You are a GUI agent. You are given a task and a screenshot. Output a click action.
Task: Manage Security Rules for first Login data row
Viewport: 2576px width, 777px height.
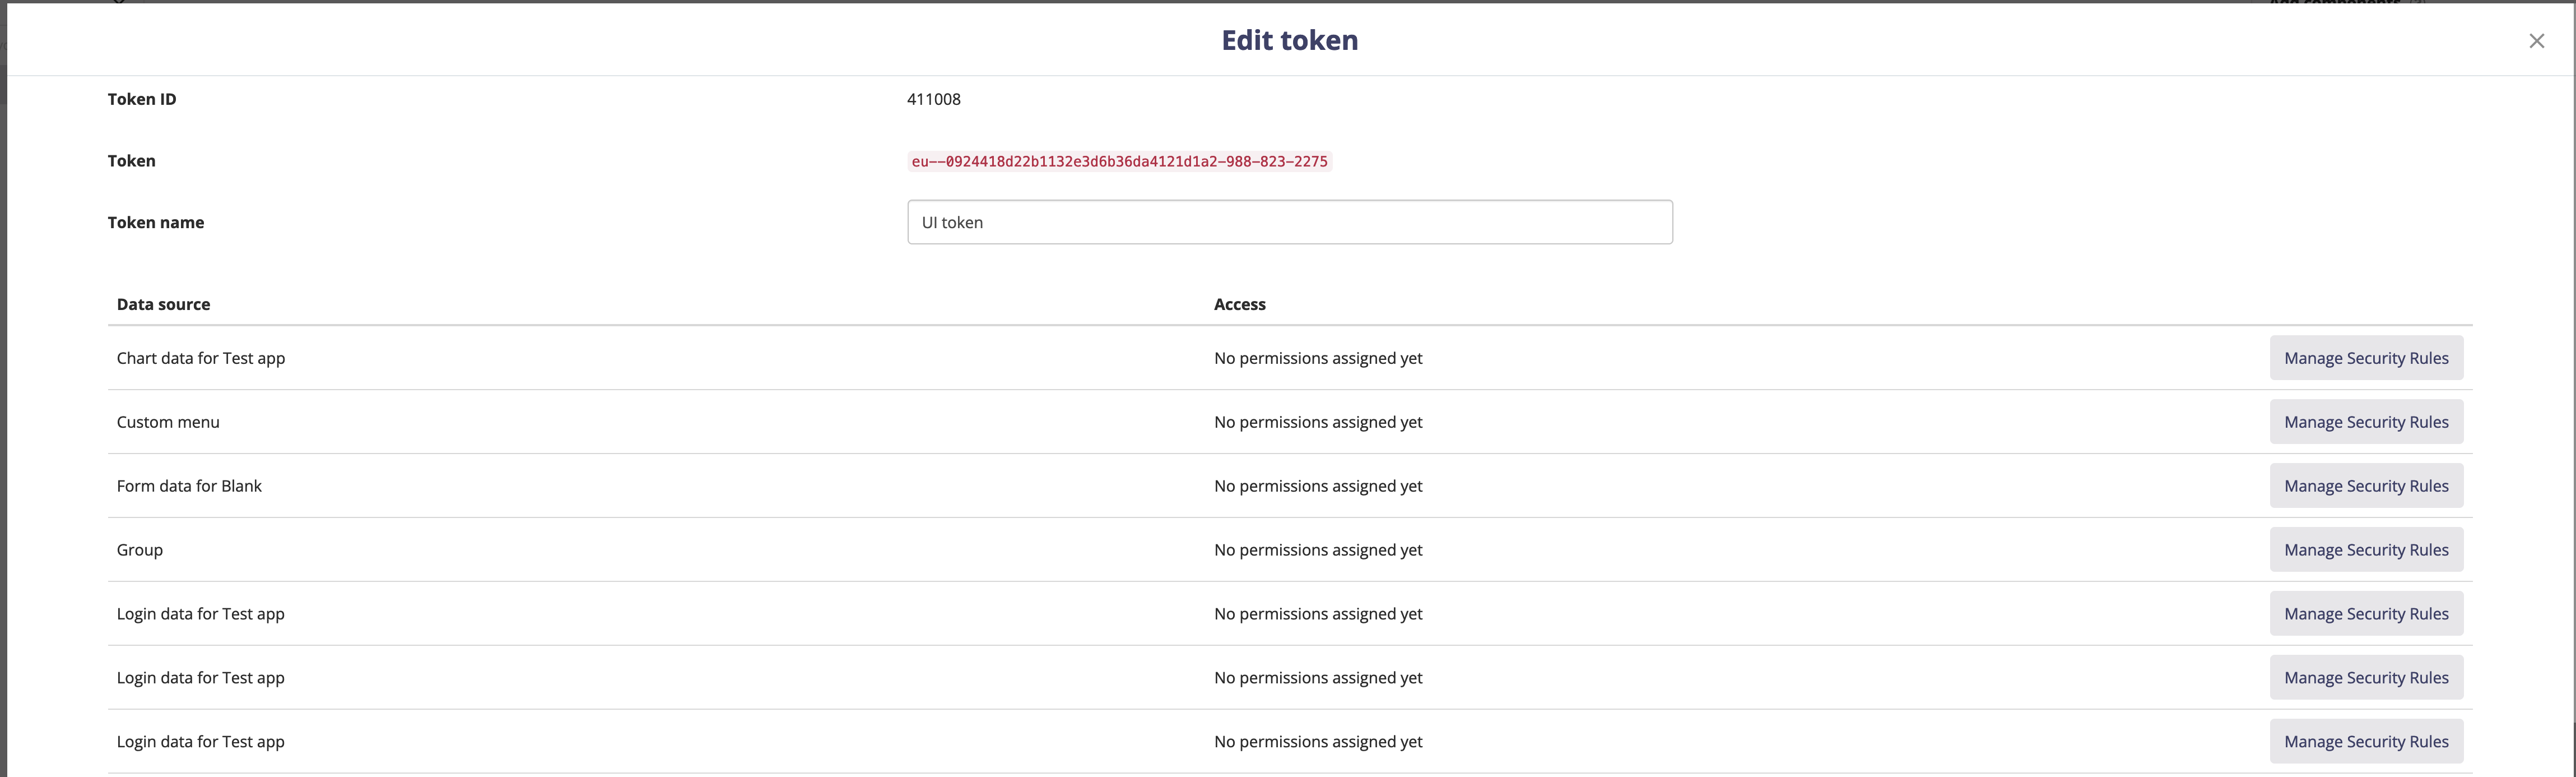2365,614
